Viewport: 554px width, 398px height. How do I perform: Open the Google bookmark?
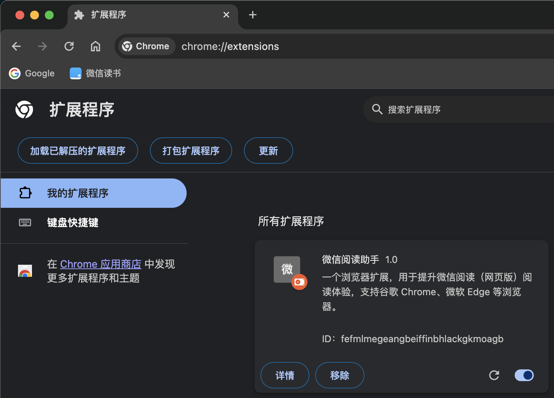(x=32, y=73)
